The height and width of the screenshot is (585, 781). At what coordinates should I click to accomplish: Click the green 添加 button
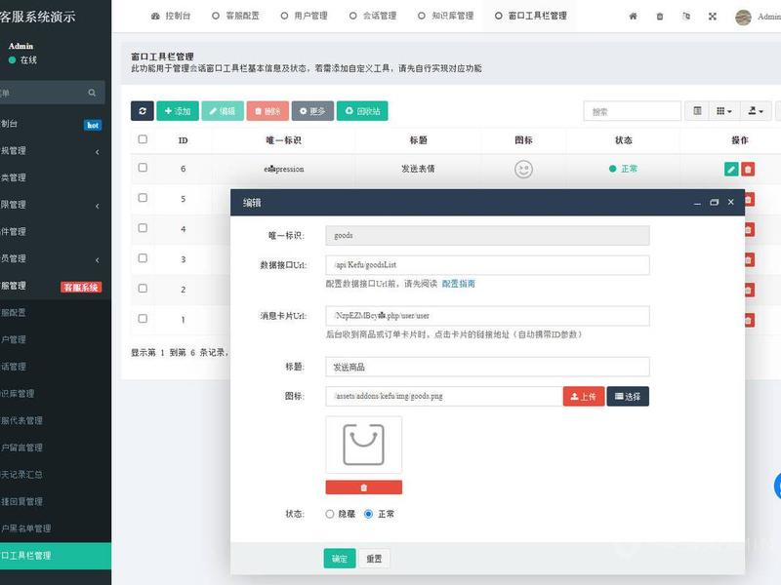click(178, 111)
